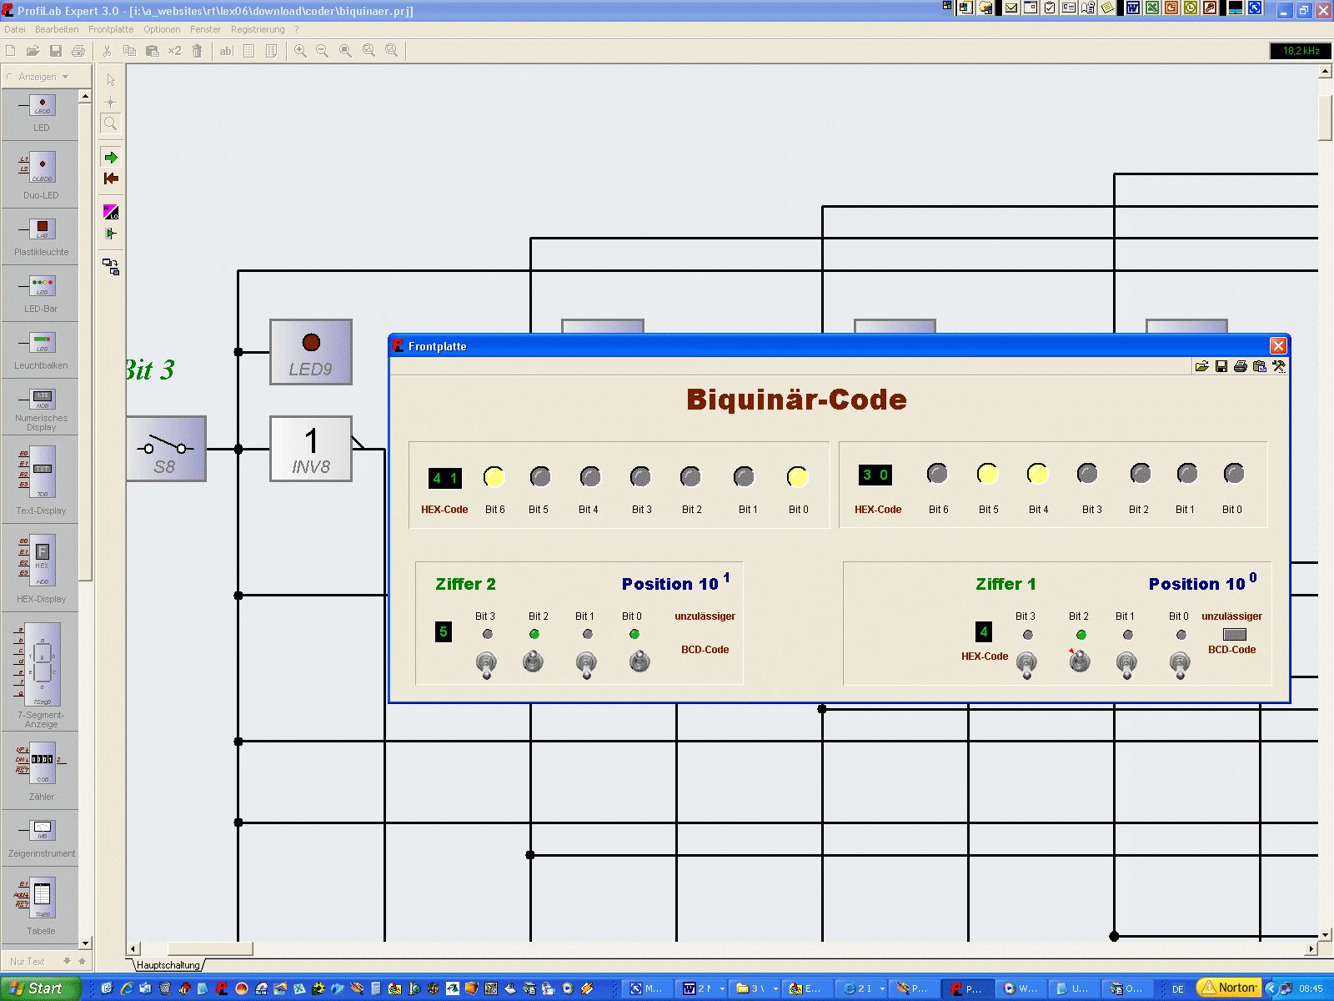This screenshot has width=1334, height=1001.
Task: Open the Registrierung menu
Action: 258,29
